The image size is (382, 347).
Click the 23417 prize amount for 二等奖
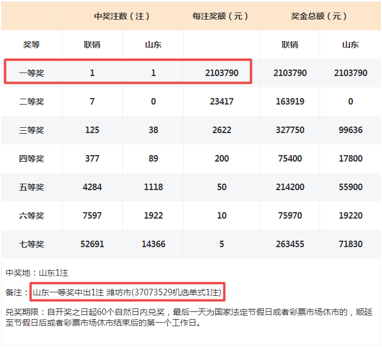[221, 102]
